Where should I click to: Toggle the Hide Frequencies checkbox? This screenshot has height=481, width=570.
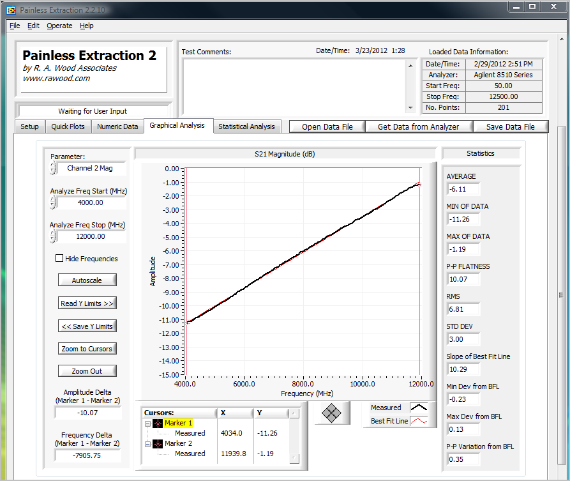click(59, 258)
